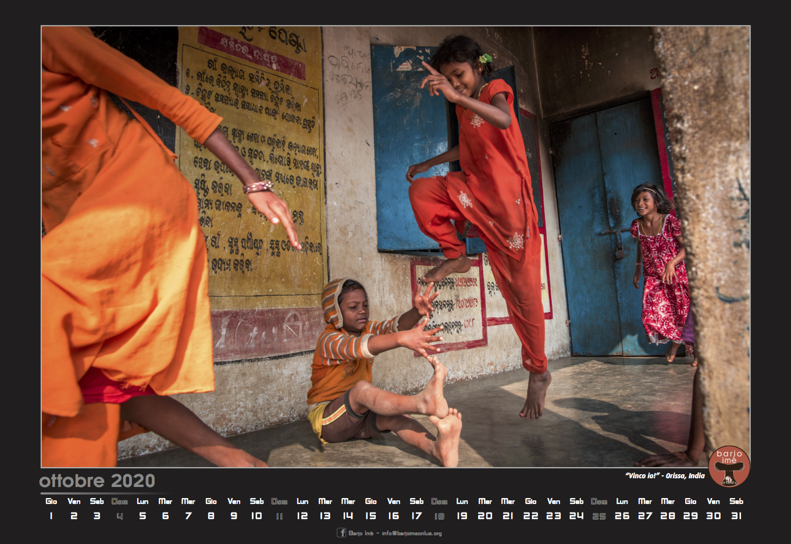The width and height of the screenshot is (791, 544).
Task: Click the main photo of jumping children
Action: click(x=396, y=246)
